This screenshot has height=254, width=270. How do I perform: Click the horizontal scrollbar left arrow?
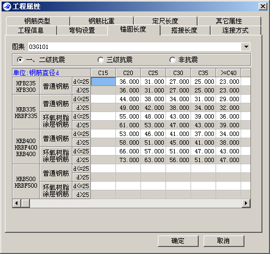pyautogui.click(x=16, y=203)
